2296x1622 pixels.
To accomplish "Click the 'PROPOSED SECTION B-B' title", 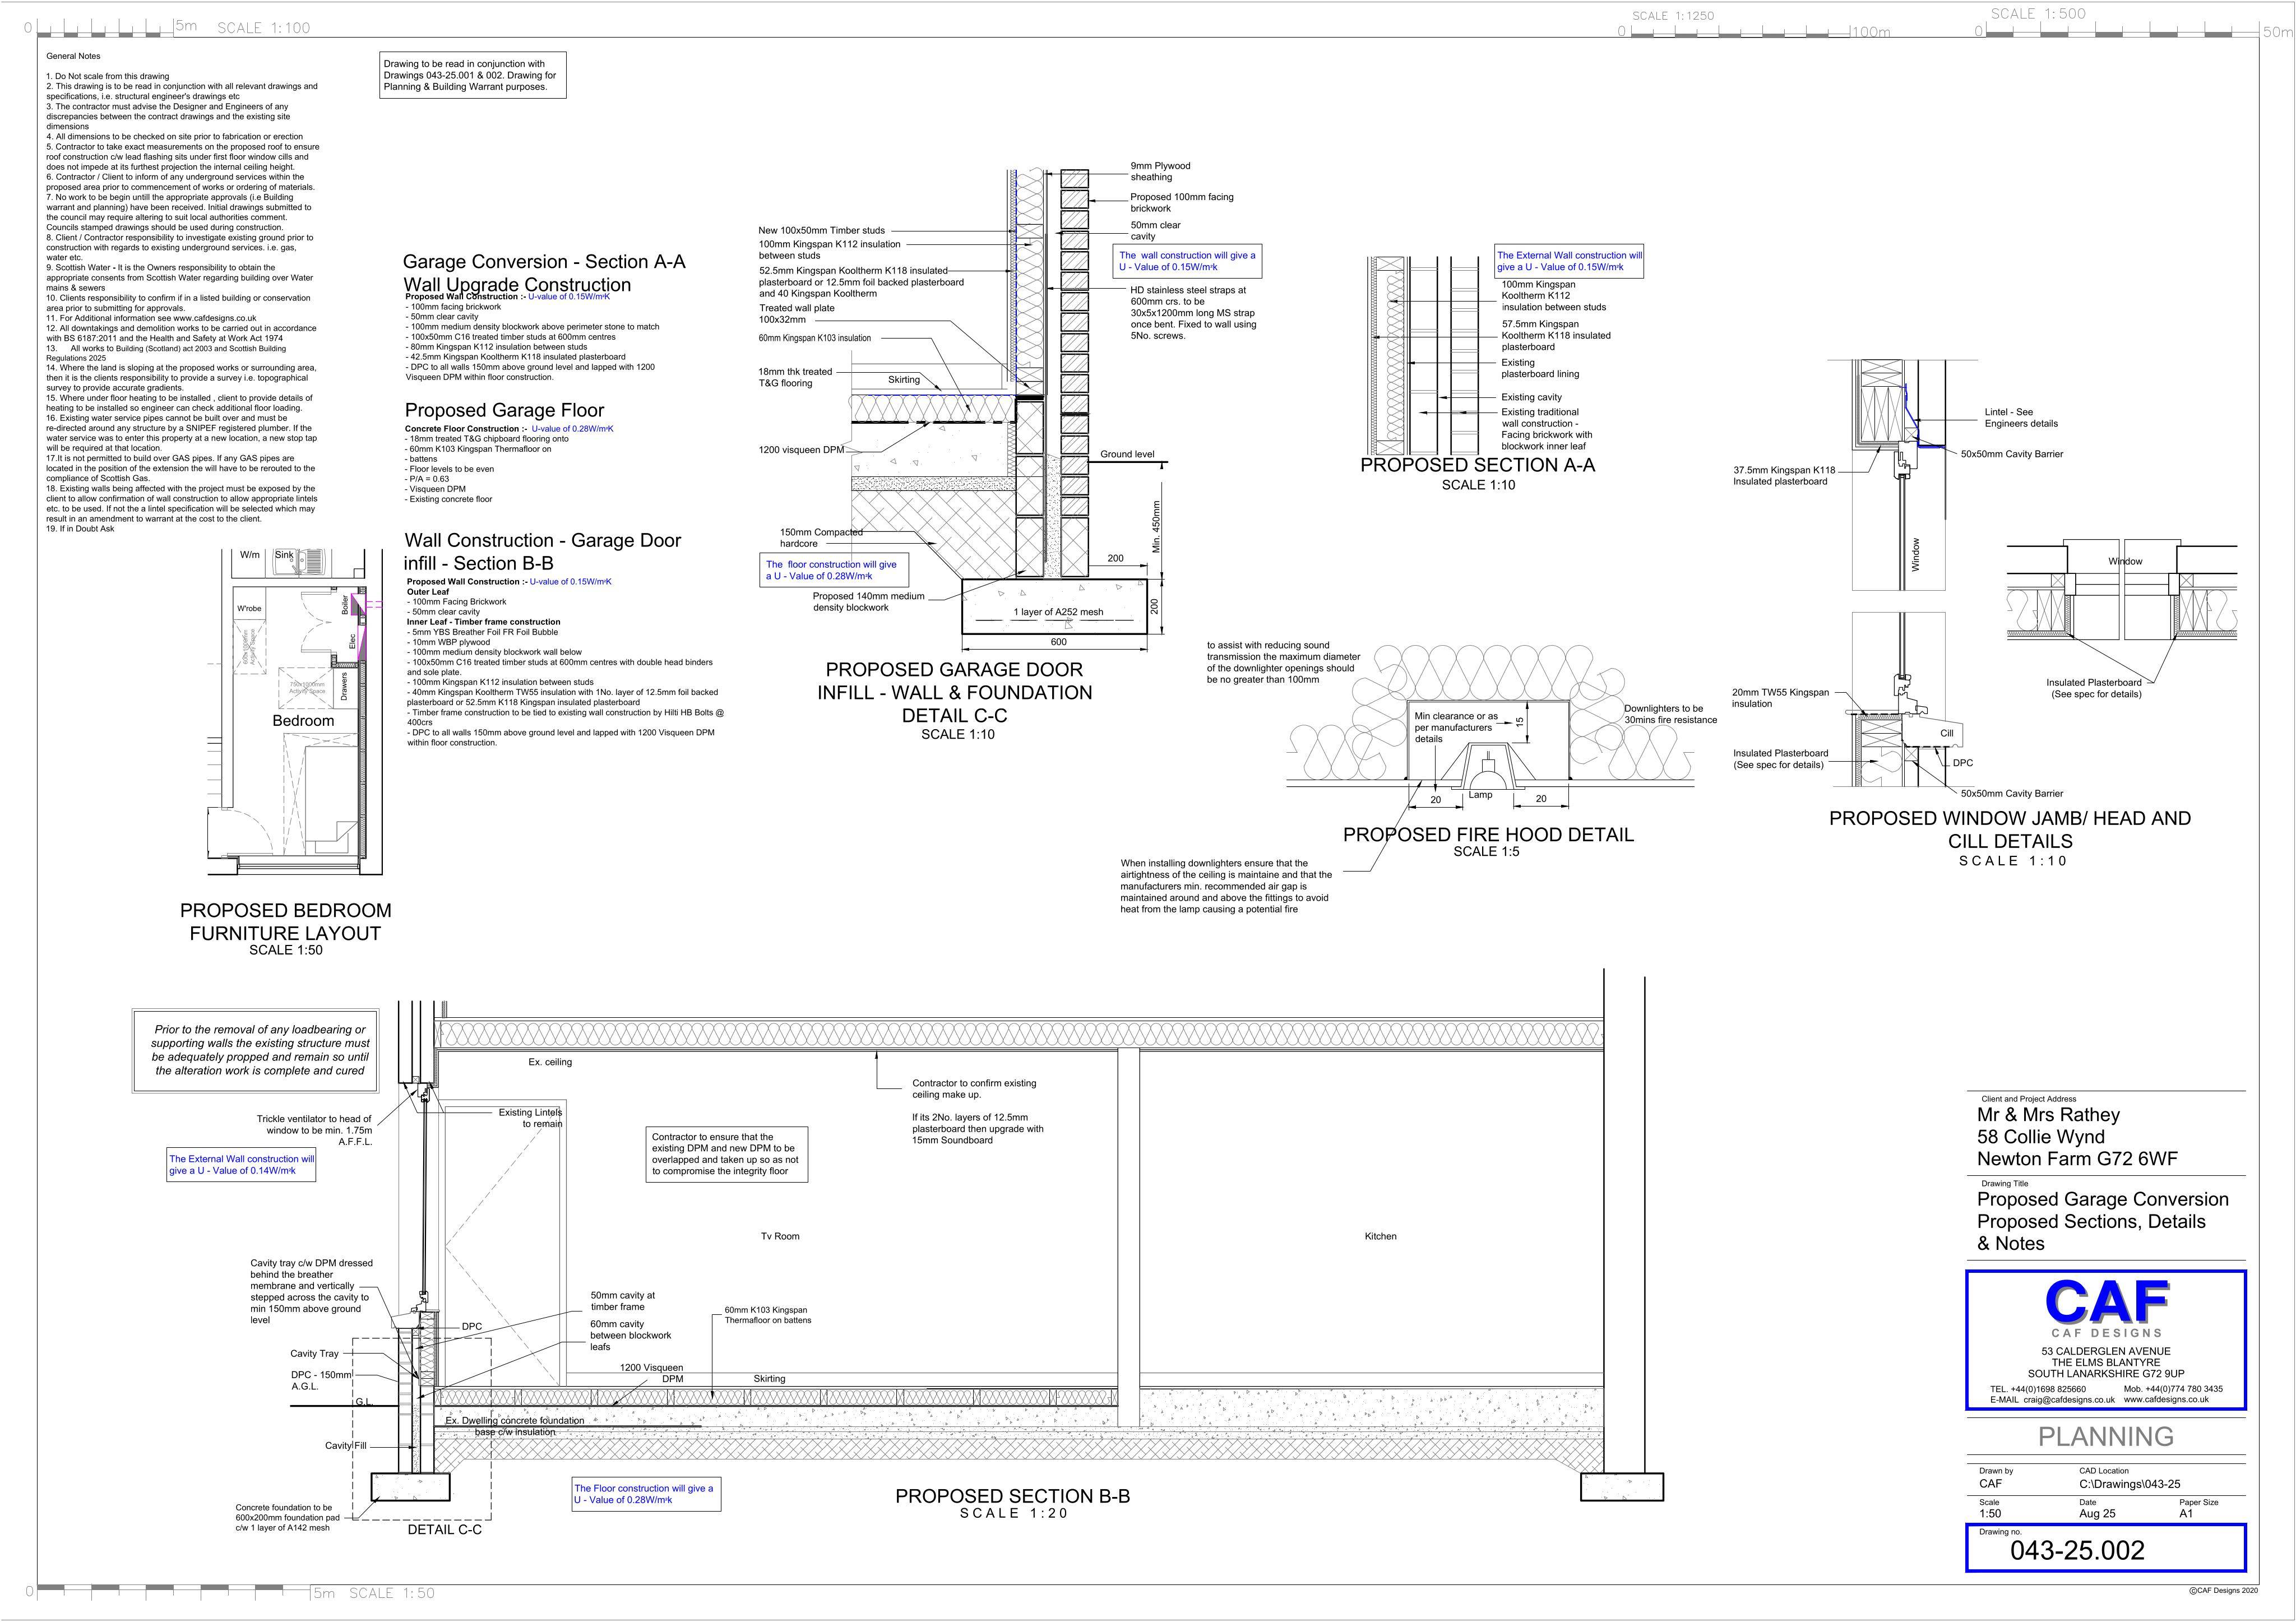I will (1012, 1496).
